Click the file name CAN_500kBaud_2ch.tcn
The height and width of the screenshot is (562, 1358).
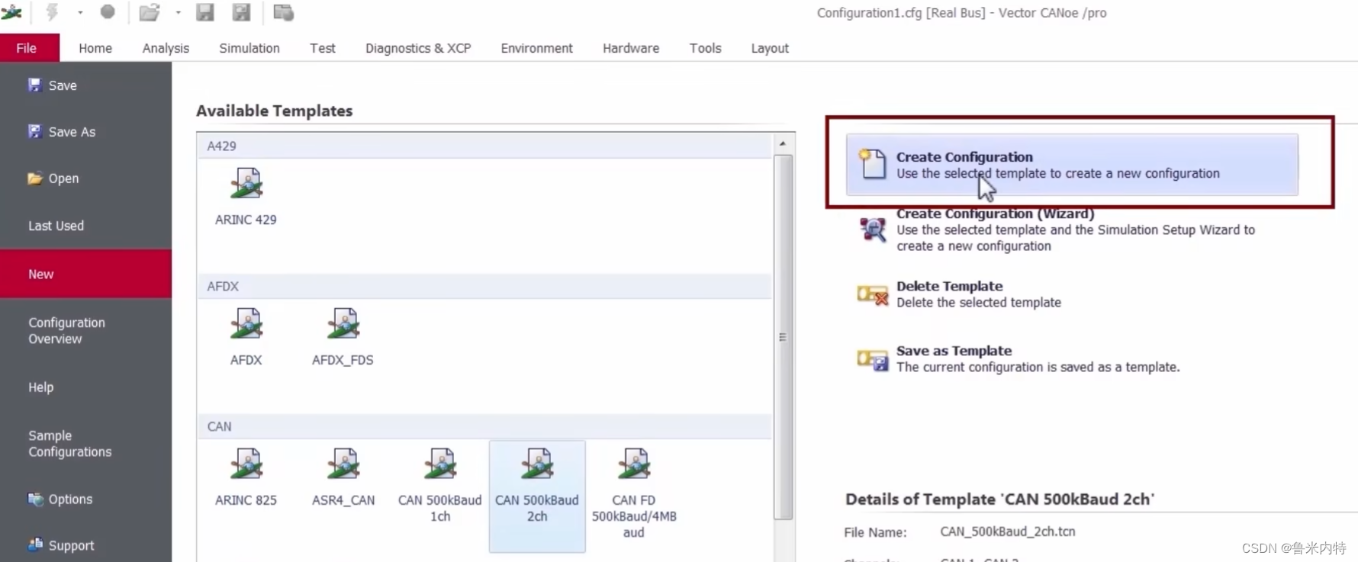coord(1008,531)
